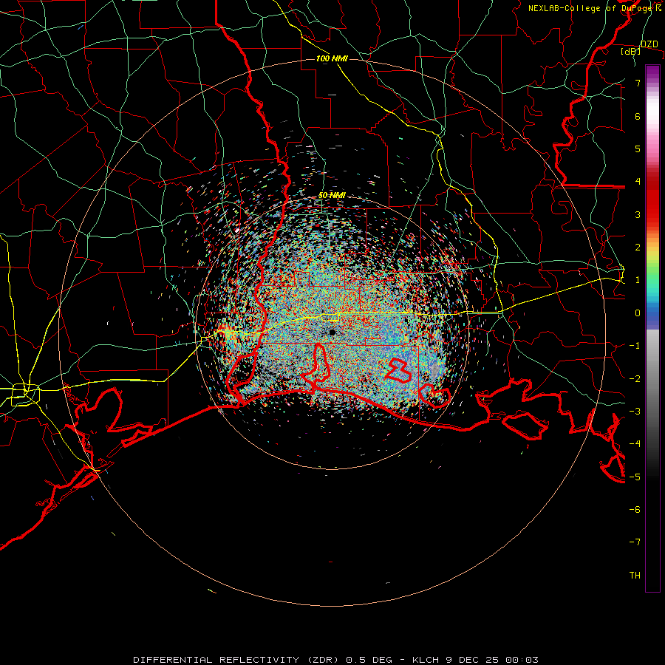Screen dimensions: 665x665
Task: Click the TH threshold label on colorbar
Action: [635, 576]
